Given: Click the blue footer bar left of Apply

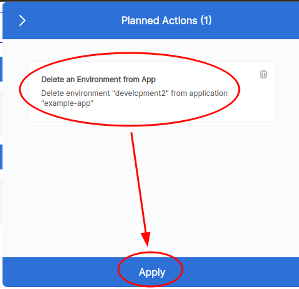Looking at the screenshot, I should tap(60, 272).
